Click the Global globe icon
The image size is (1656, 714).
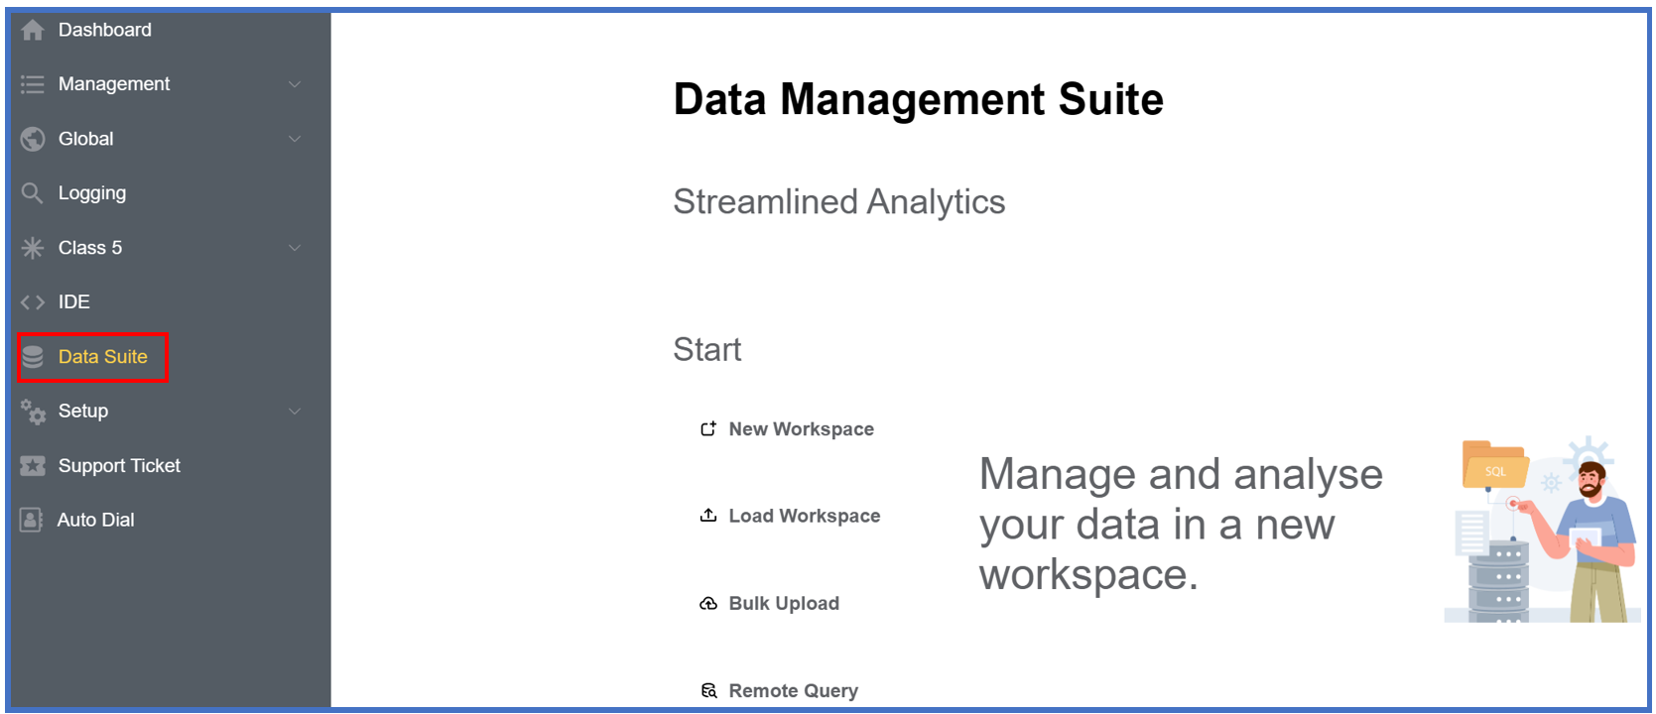pyautogui.click(x=33, y=139)
